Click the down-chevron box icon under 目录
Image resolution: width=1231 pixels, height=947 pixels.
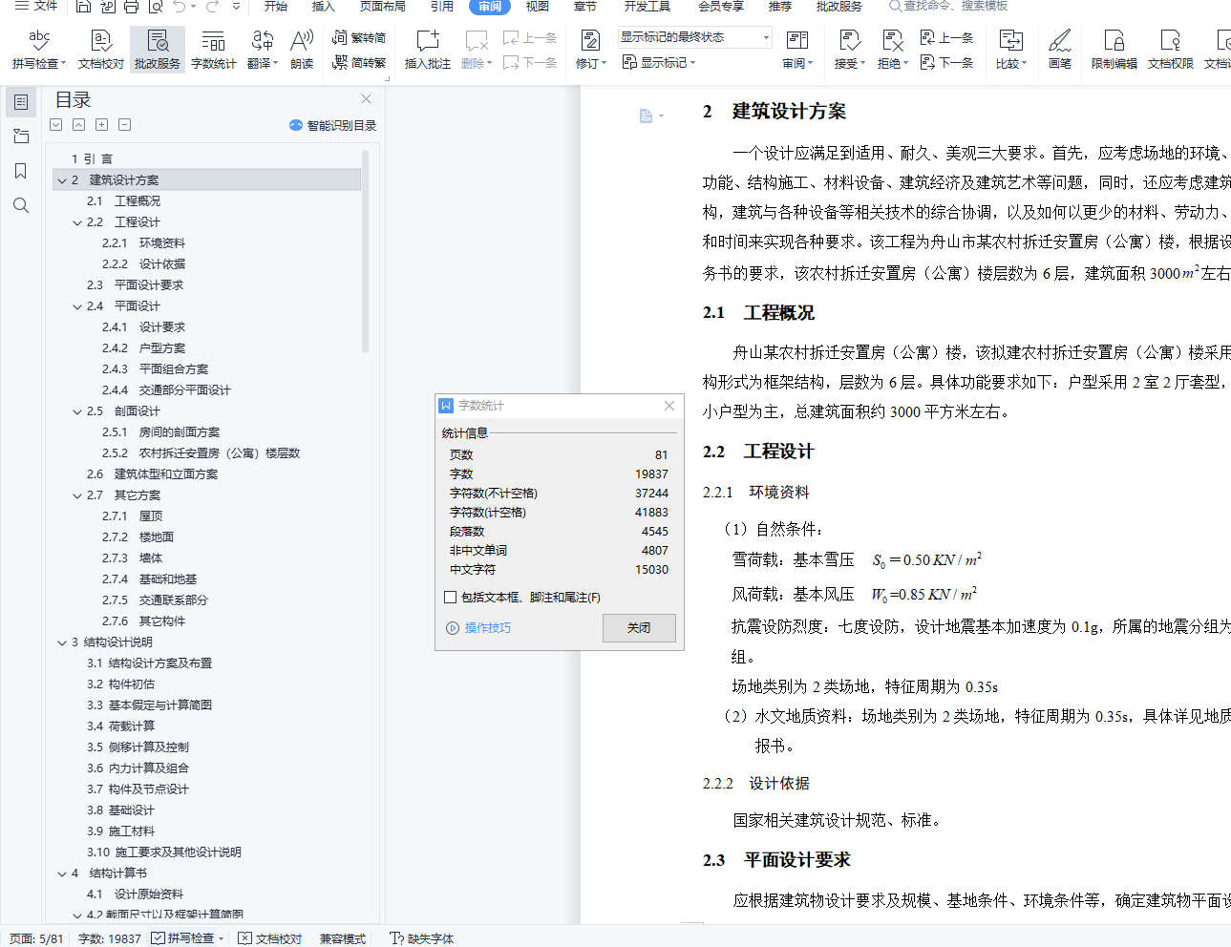(x=56, y=125)
